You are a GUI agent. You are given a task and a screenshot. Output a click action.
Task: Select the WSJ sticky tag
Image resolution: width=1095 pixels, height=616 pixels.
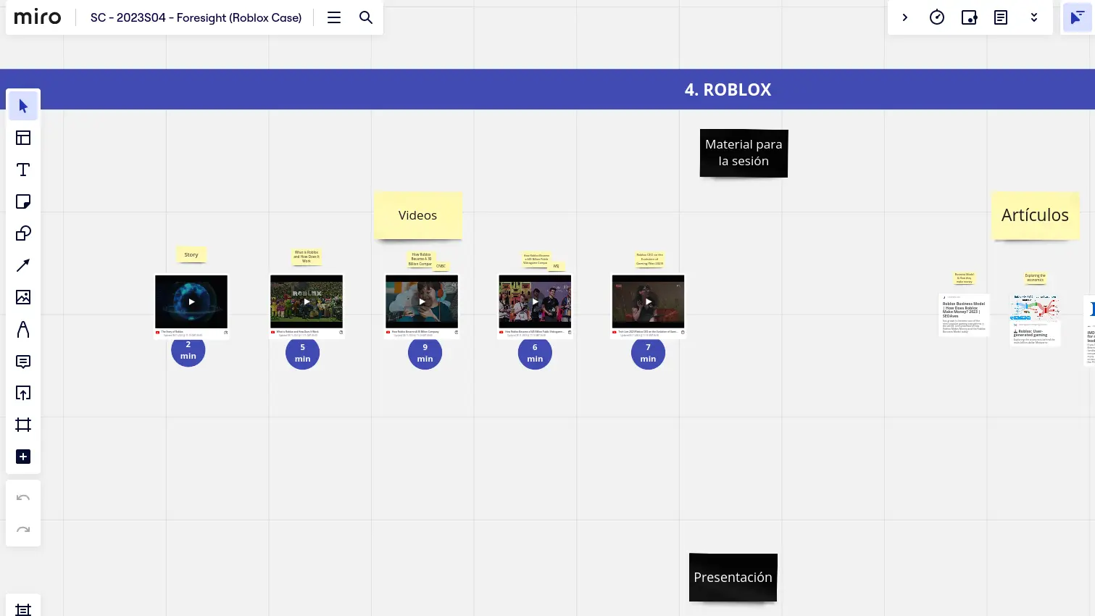tap(557, 266)
